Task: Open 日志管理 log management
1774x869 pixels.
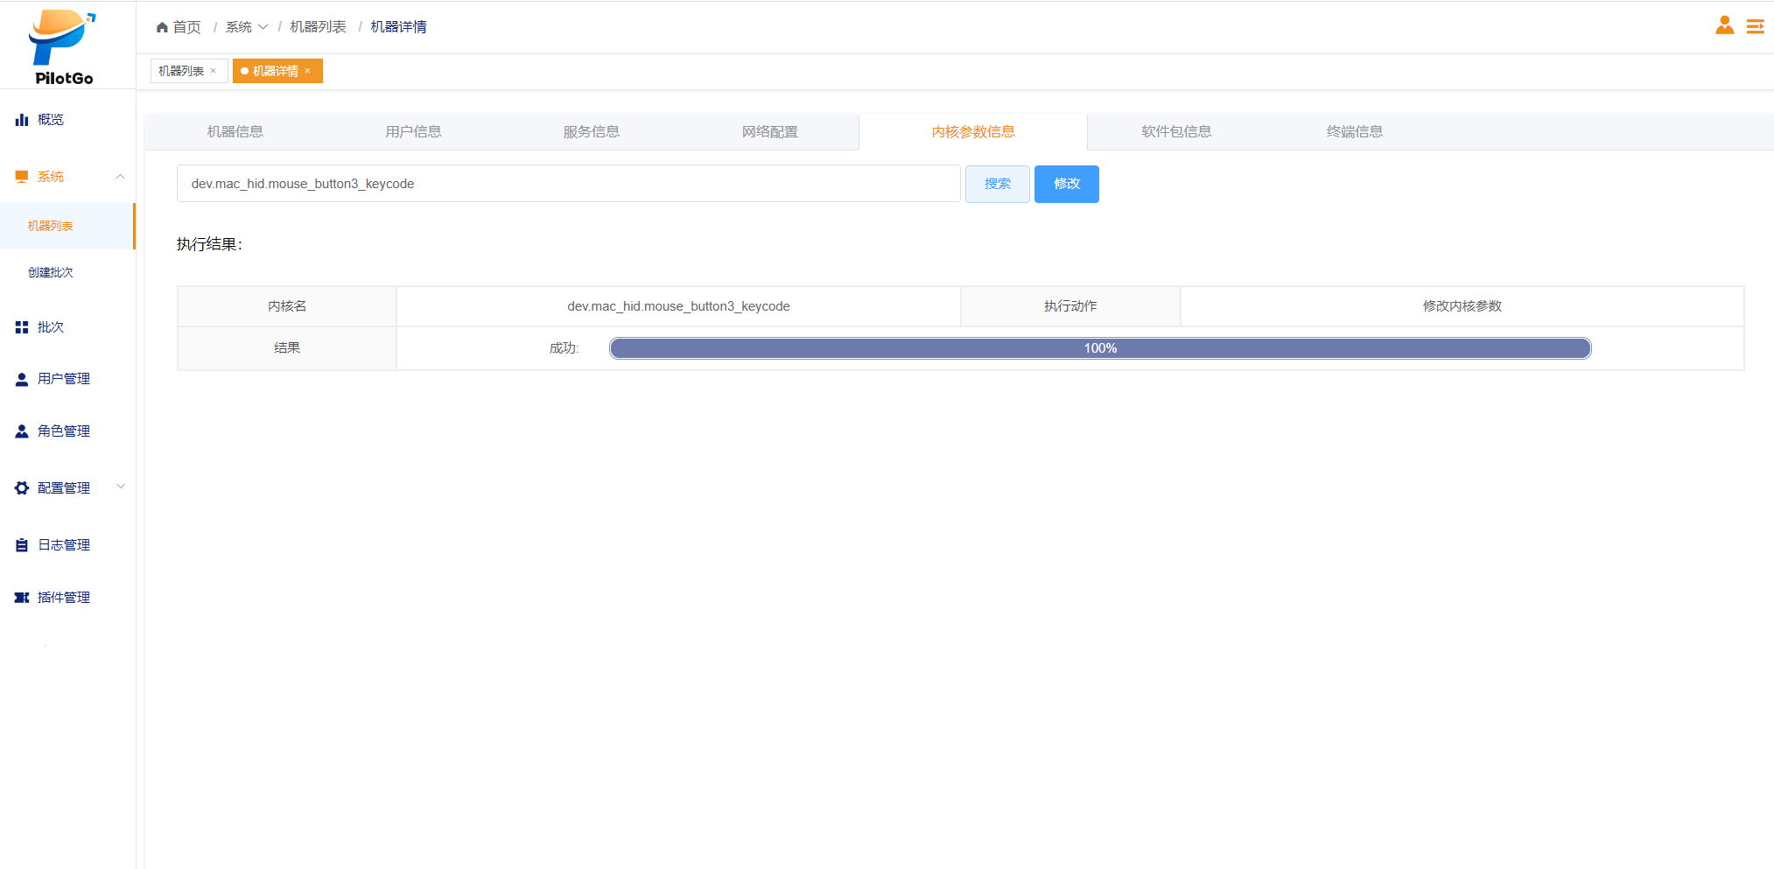Action: coord(63,545)
